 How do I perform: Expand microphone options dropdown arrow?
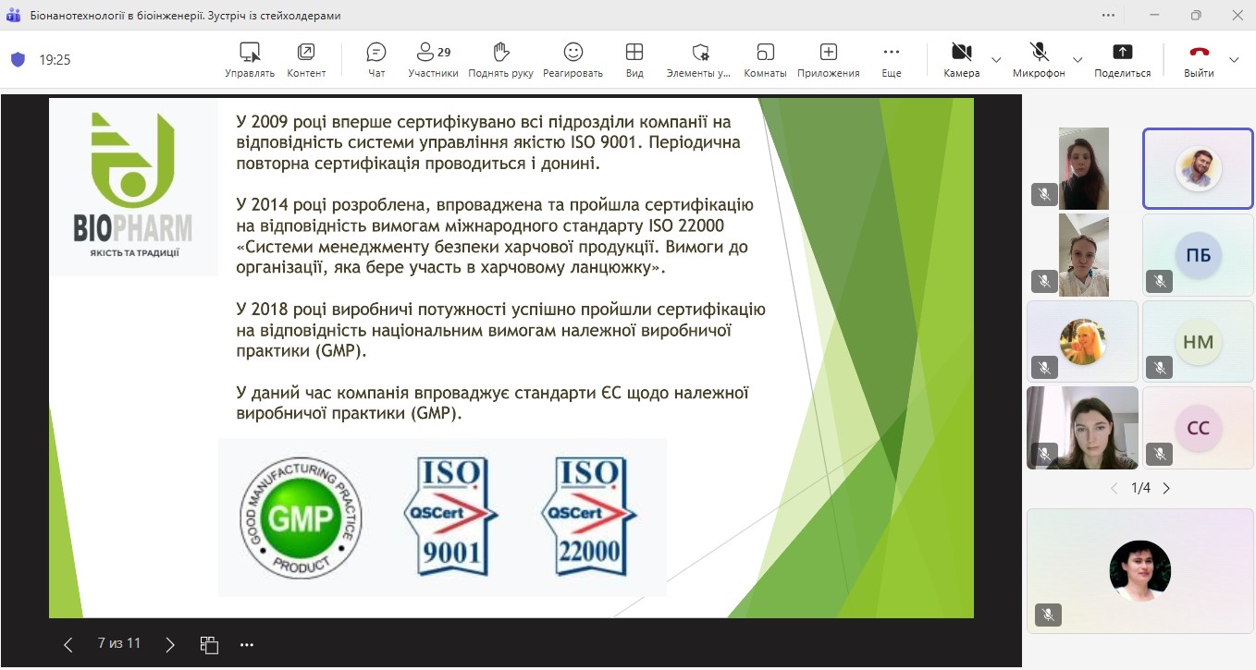(1077, 60)
